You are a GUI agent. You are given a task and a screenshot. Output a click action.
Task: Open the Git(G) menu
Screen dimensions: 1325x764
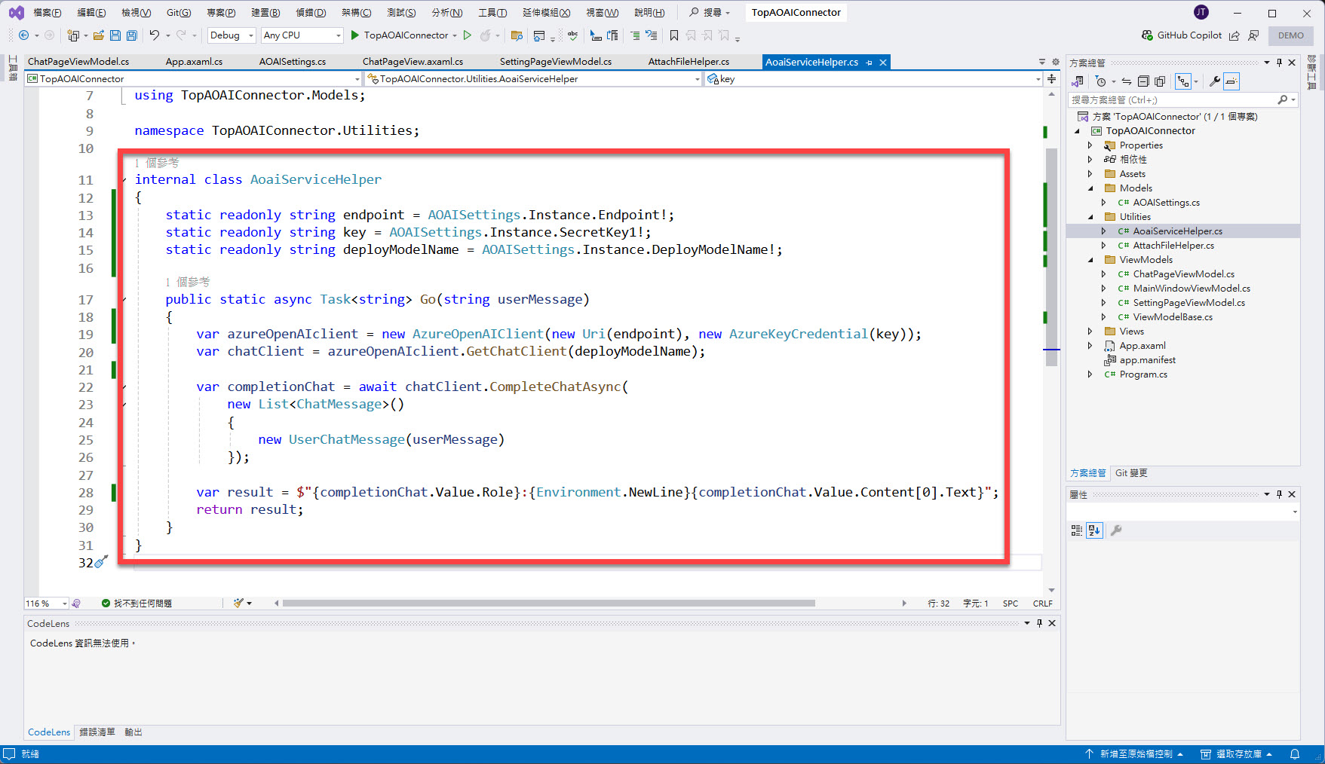point(179,12)
